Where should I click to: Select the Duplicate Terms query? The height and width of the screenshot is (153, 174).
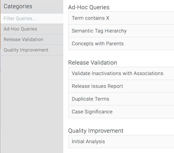click(121, 99)
